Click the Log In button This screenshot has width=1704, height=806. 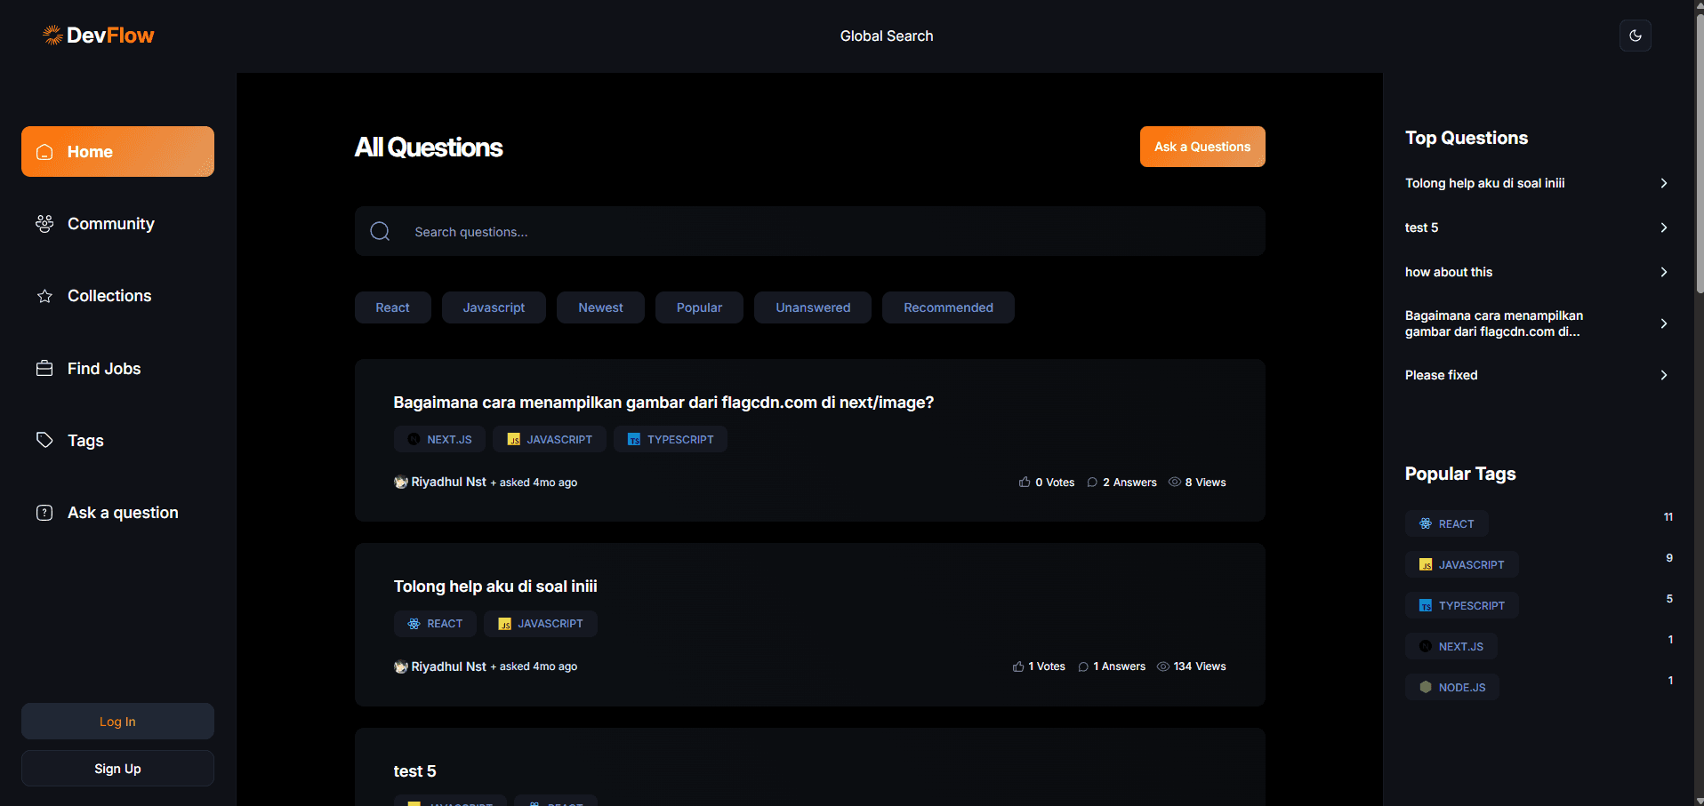click(117, 722)
